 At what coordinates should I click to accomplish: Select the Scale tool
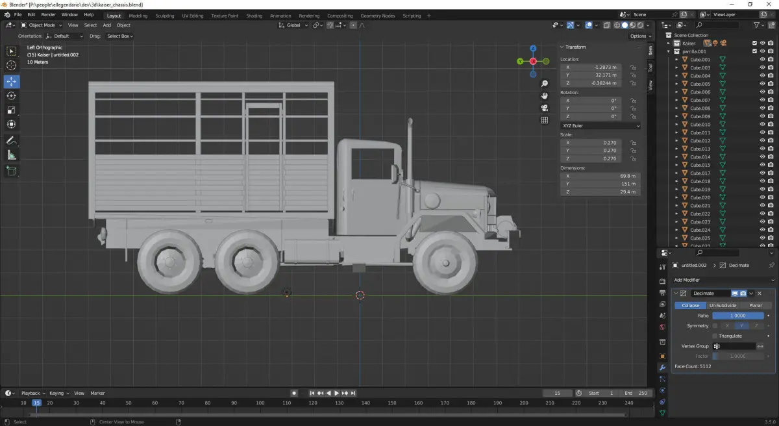coord(12,110)
